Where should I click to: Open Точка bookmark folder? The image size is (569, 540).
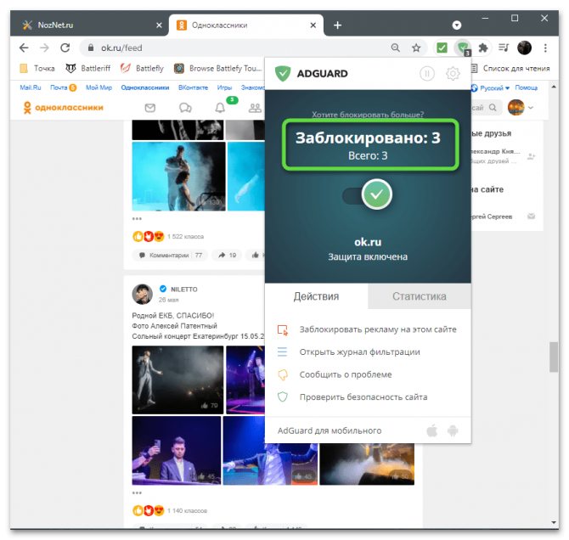[x=37, y=68]
